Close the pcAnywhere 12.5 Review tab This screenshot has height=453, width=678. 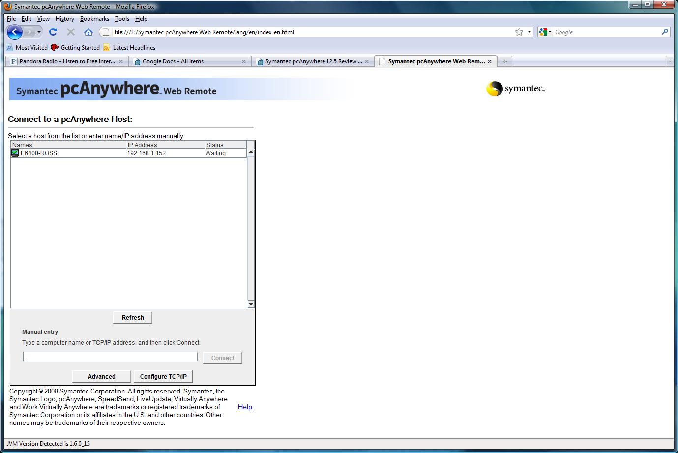click(x=367, y=61)
